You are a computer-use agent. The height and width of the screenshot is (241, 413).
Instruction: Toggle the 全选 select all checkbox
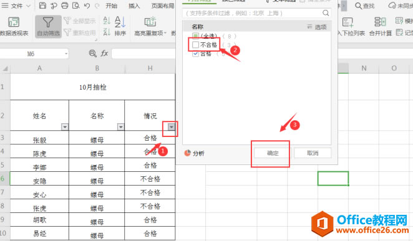pyautogui.click(x=195, y=36)
